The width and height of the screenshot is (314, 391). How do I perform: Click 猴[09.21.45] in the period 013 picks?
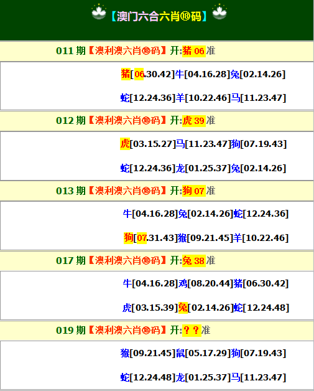[x=205, y=238]
